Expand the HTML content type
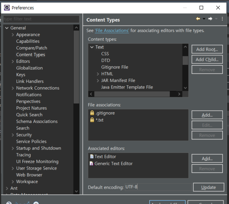229x204 pixels. click(x=98, y=74)
